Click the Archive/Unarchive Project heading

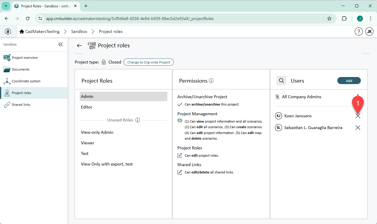click(202, 97)
